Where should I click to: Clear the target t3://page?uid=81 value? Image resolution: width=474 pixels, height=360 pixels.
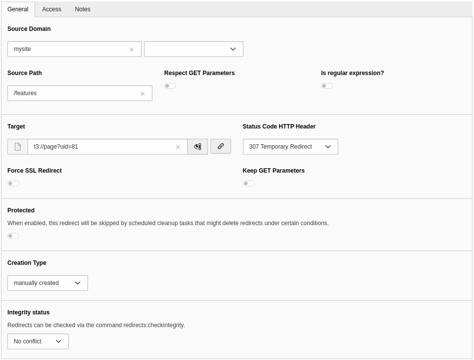[178, 147]
